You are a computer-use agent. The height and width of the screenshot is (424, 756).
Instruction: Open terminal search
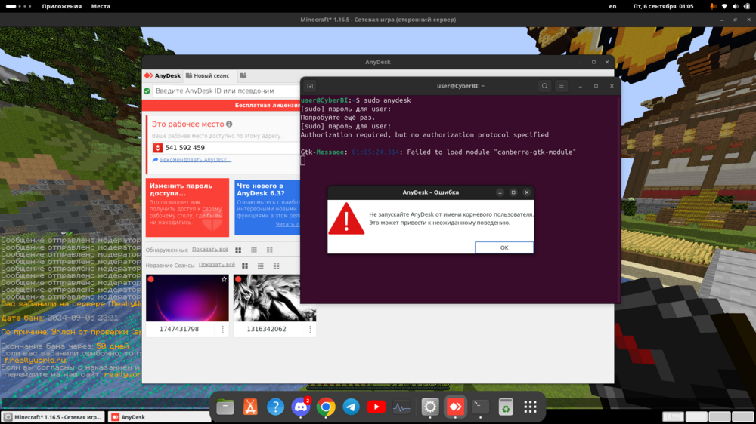(545, 86)
